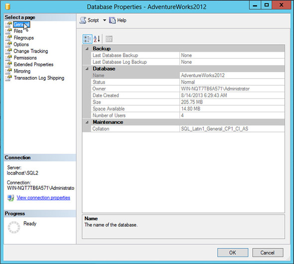Collapse the Database category

[87, 69]
